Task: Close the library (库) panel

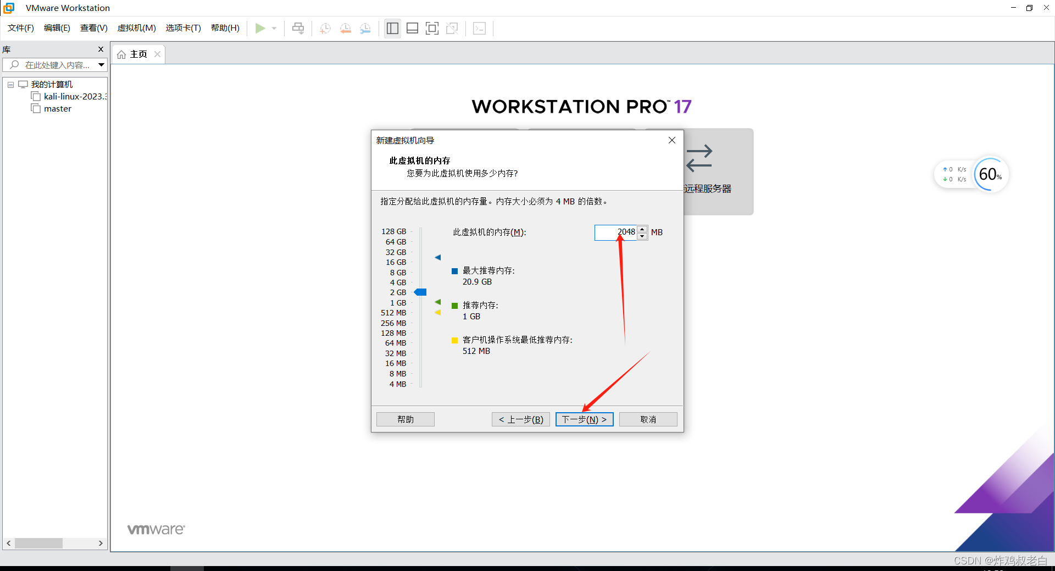Action: coord(101,49)
